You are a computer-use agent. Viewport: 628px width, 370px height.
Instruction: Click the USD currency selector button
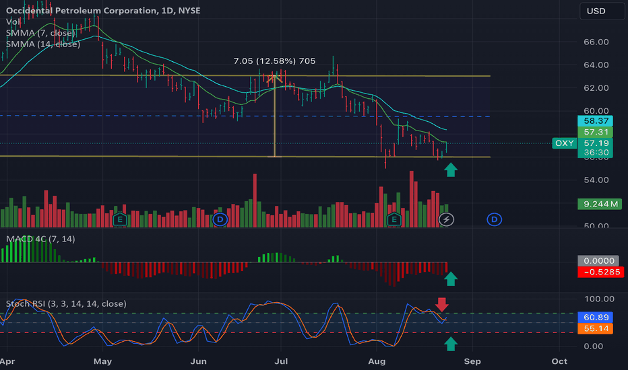(x=602, y=11)
